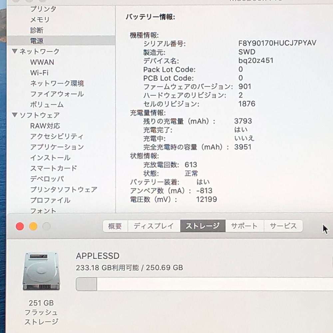The image size is (333, 333).
Task: Click the yellow minimize window button
Action: [33, 226]
